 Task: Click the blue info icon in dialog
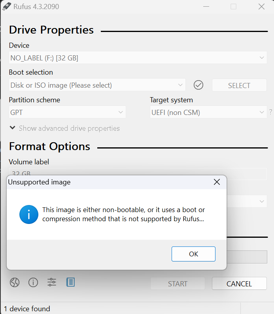click(x=29, y=214)
